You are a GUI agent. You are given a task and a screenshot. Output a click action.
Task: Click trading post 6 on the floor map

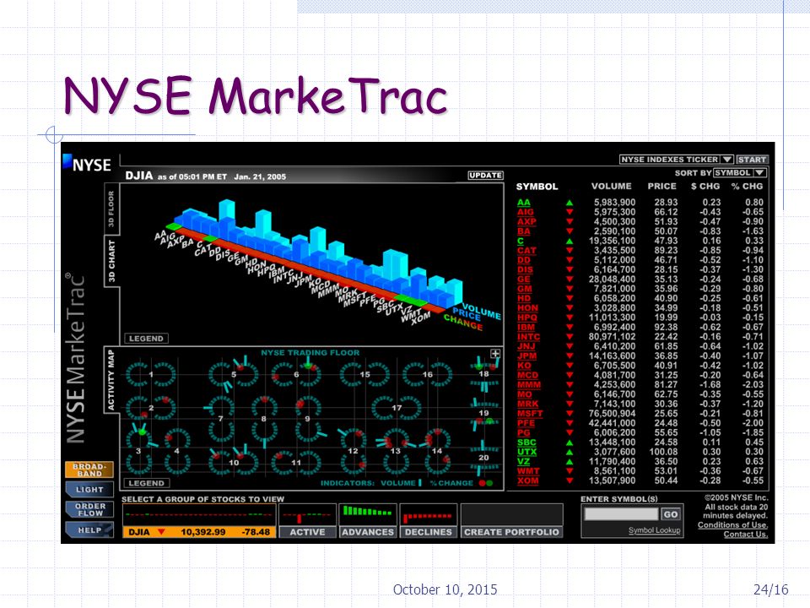[296, 374]
